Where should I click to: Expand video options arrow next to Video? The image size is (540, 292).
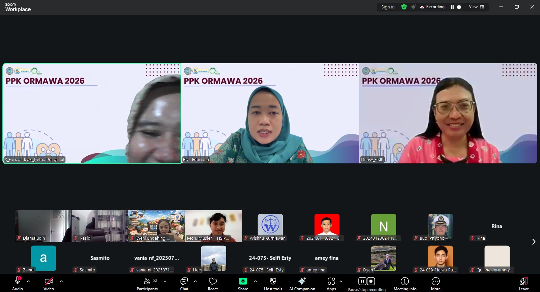coord(61,281)
